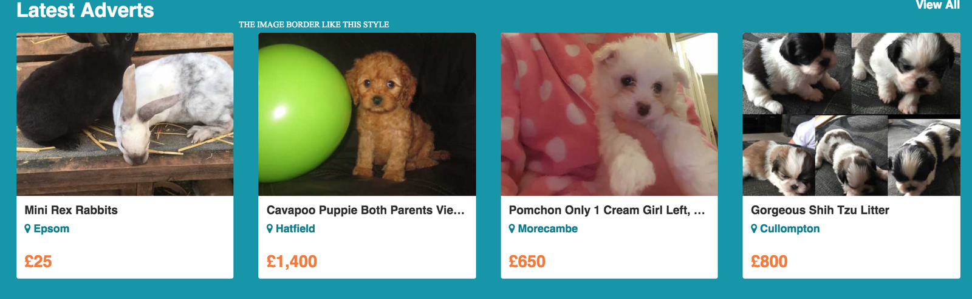Image resolution: width=972 pixels, height=299 pixels.
Task: Open the View All adverts link
Action: point(937,5)
